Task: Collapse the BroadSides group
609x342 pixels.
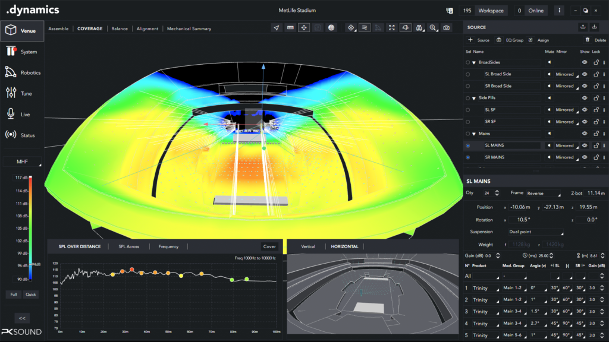Action: point(474,62)
